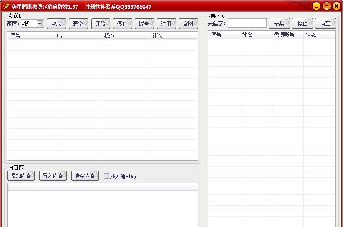Screen dimensions: 343x227
Task: Close the window
Action: click(x=337, y=6)
